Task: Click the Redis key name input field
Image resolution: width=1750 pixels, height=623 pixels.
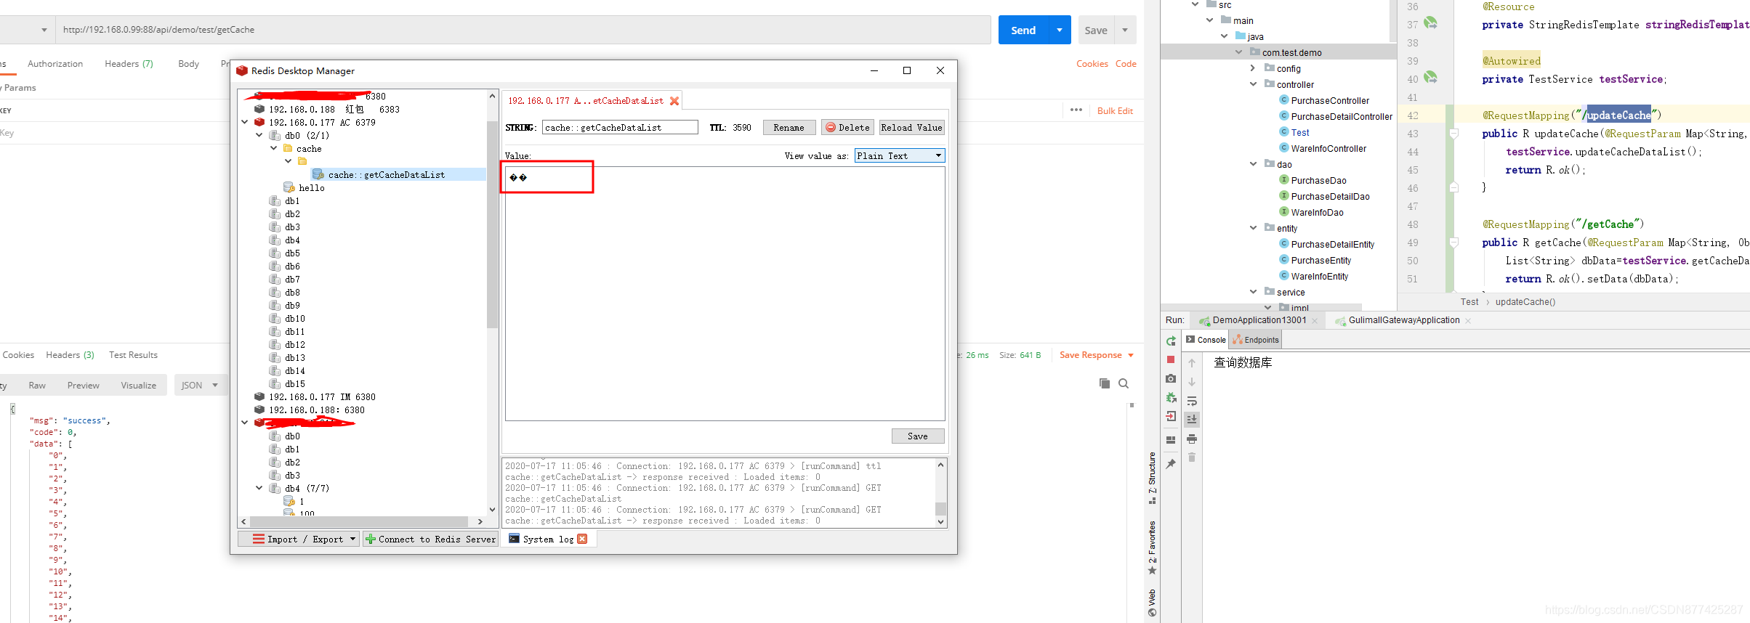Action: pyautogui.click(x=620, y=128)
